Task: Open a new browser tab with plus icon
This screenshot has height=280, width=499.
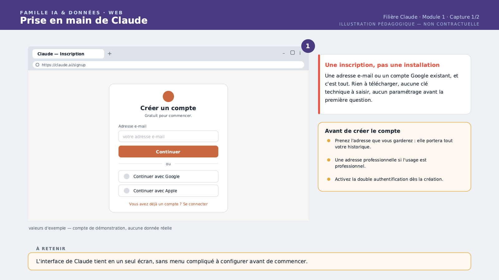Action: click(109, 54)
